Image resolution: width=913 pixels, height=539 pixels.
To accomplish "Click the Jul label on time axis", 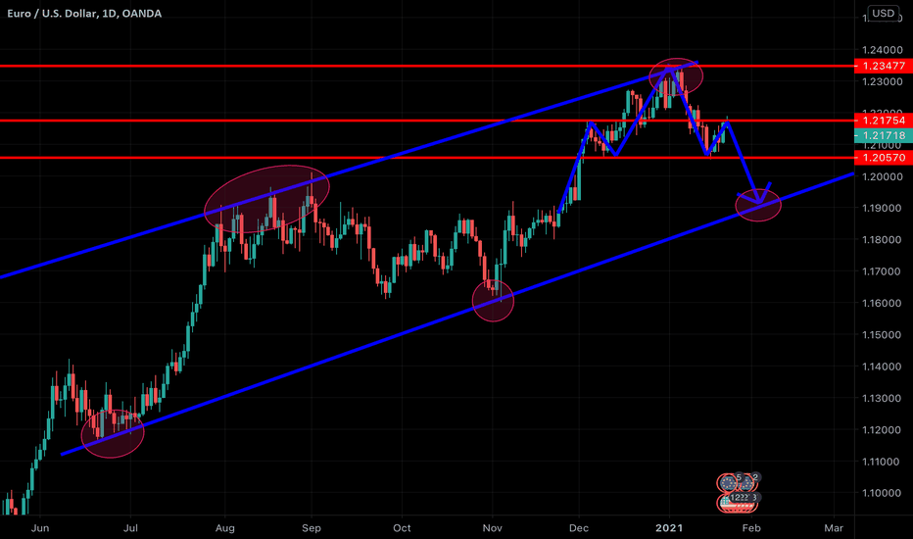I will [130, 528].
